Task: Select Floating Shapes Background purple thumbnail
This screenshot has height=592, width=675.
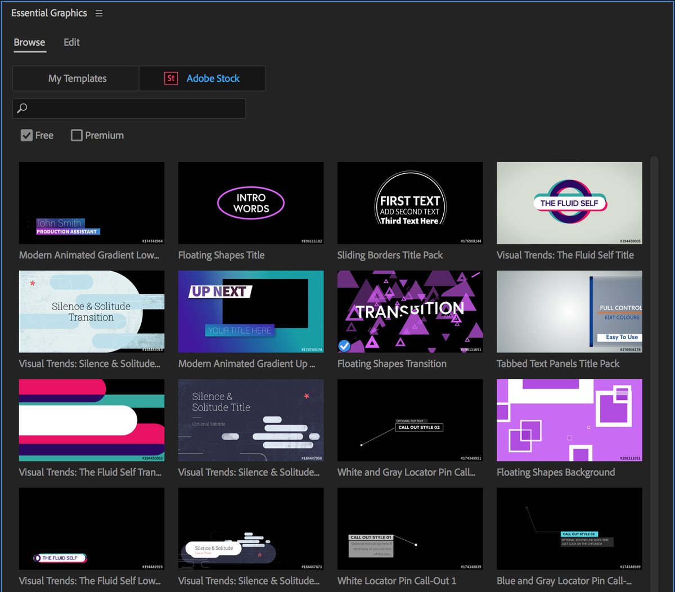Action: pyautogui.click(x=569, y=420)
